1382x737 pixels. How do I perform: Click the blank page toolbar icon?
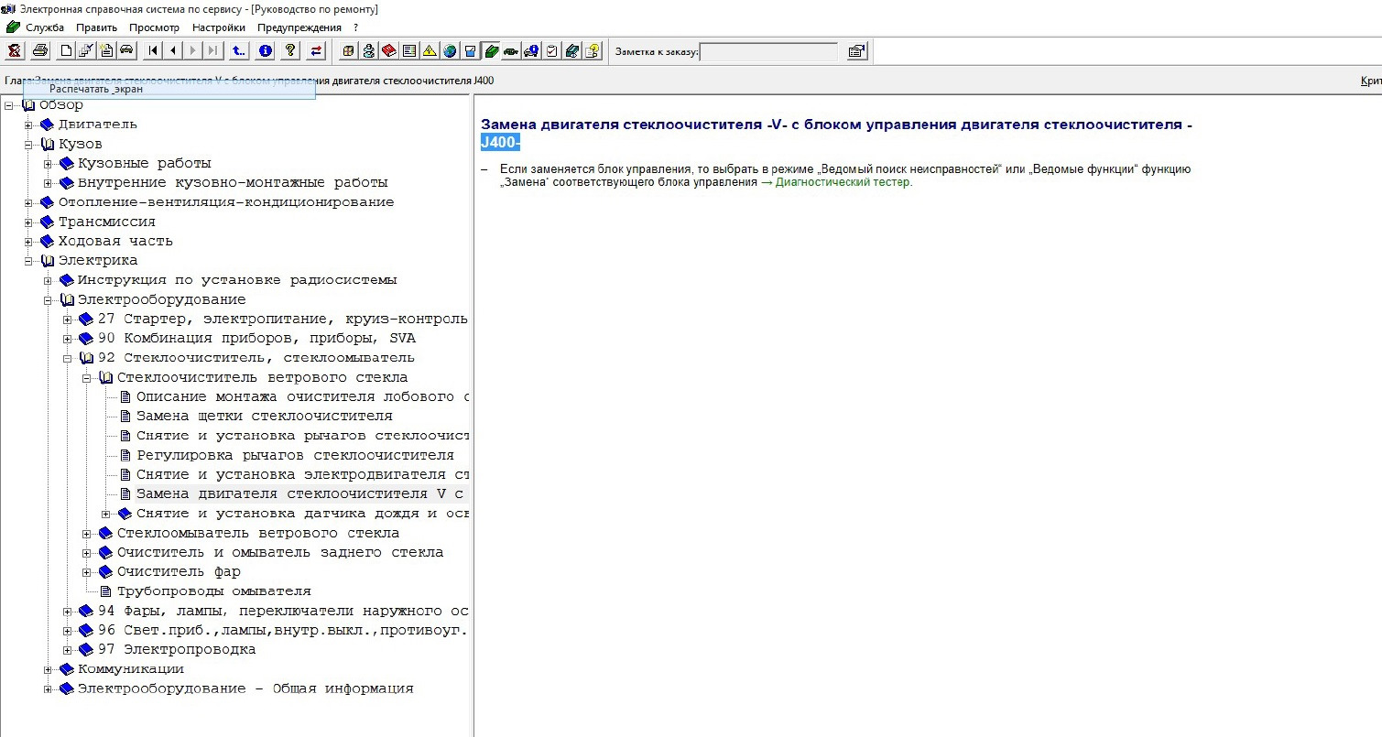pyautogui.click(x=66, y=51)
